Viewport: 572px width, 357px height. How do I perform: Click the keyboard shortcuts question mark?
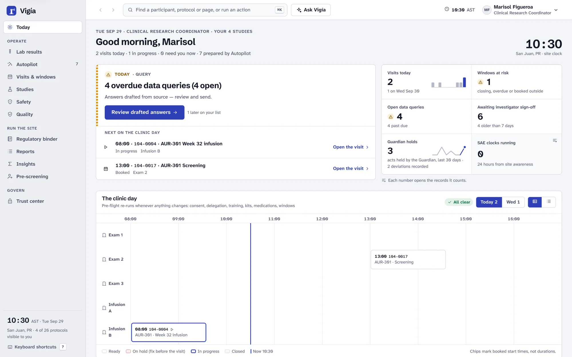pos(63,347)
